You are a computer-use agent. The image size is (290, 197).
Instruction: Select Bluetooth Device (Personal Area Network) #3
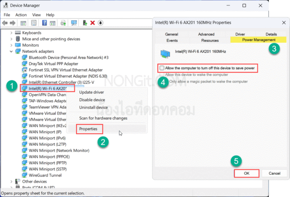pos(68,58)
